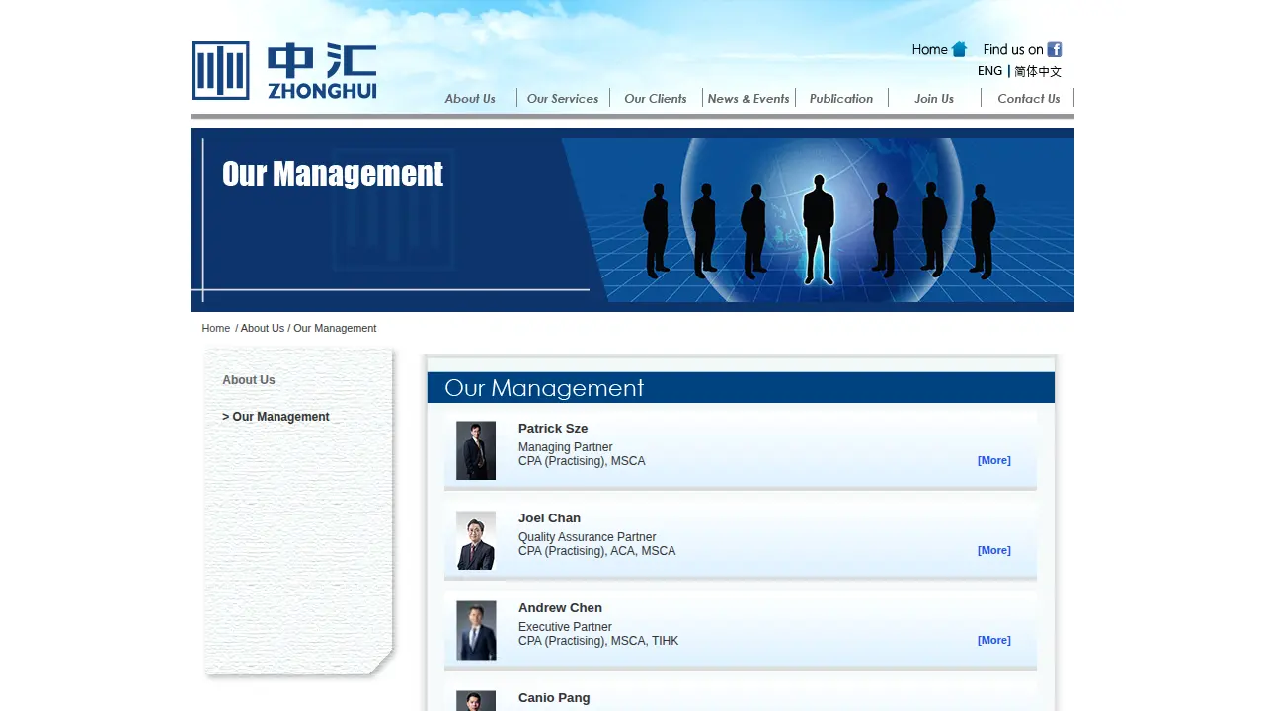Click About Us in the breadcrumb
The image size is (1264, 711).
pyautogui.click(x=263, y=328)
